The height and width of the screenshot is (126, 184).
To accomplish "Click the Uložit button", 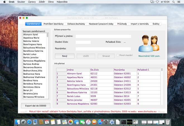I will [x=86, y=56].
